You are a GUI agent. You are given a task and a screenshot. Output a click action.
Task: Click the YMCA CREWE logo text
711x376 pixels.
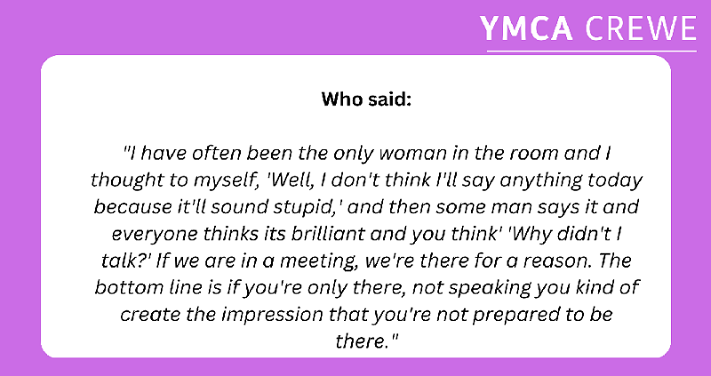point(588,28)
